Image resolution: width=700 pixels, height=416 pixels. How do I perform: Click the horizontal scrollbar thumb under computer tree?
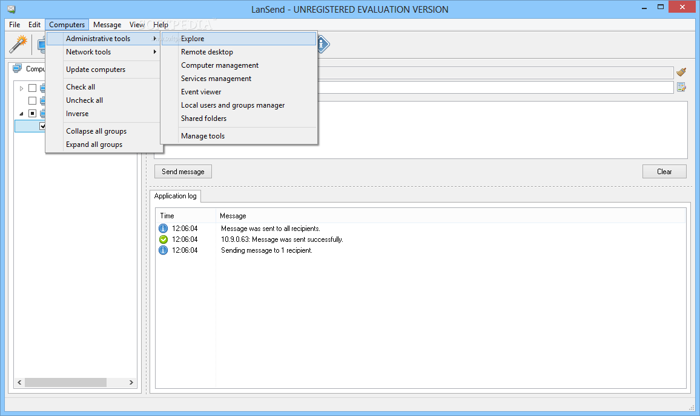click(65, 383)
